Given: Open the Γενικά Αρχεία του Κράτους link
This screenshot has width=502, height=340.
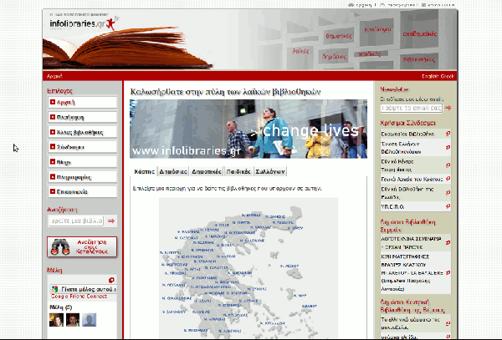Looking at the screenshot, I should click(x=412, y=180).
